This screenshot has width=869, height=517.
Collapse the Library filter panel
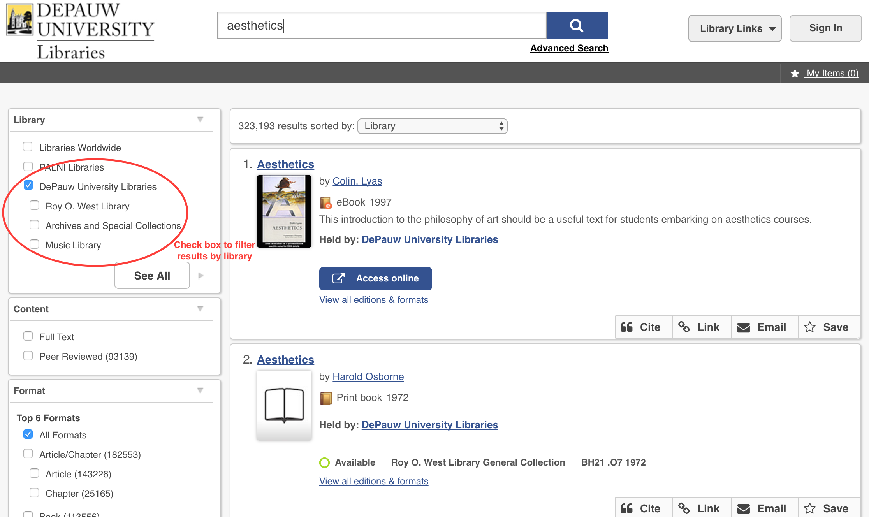tap(200, 120)
